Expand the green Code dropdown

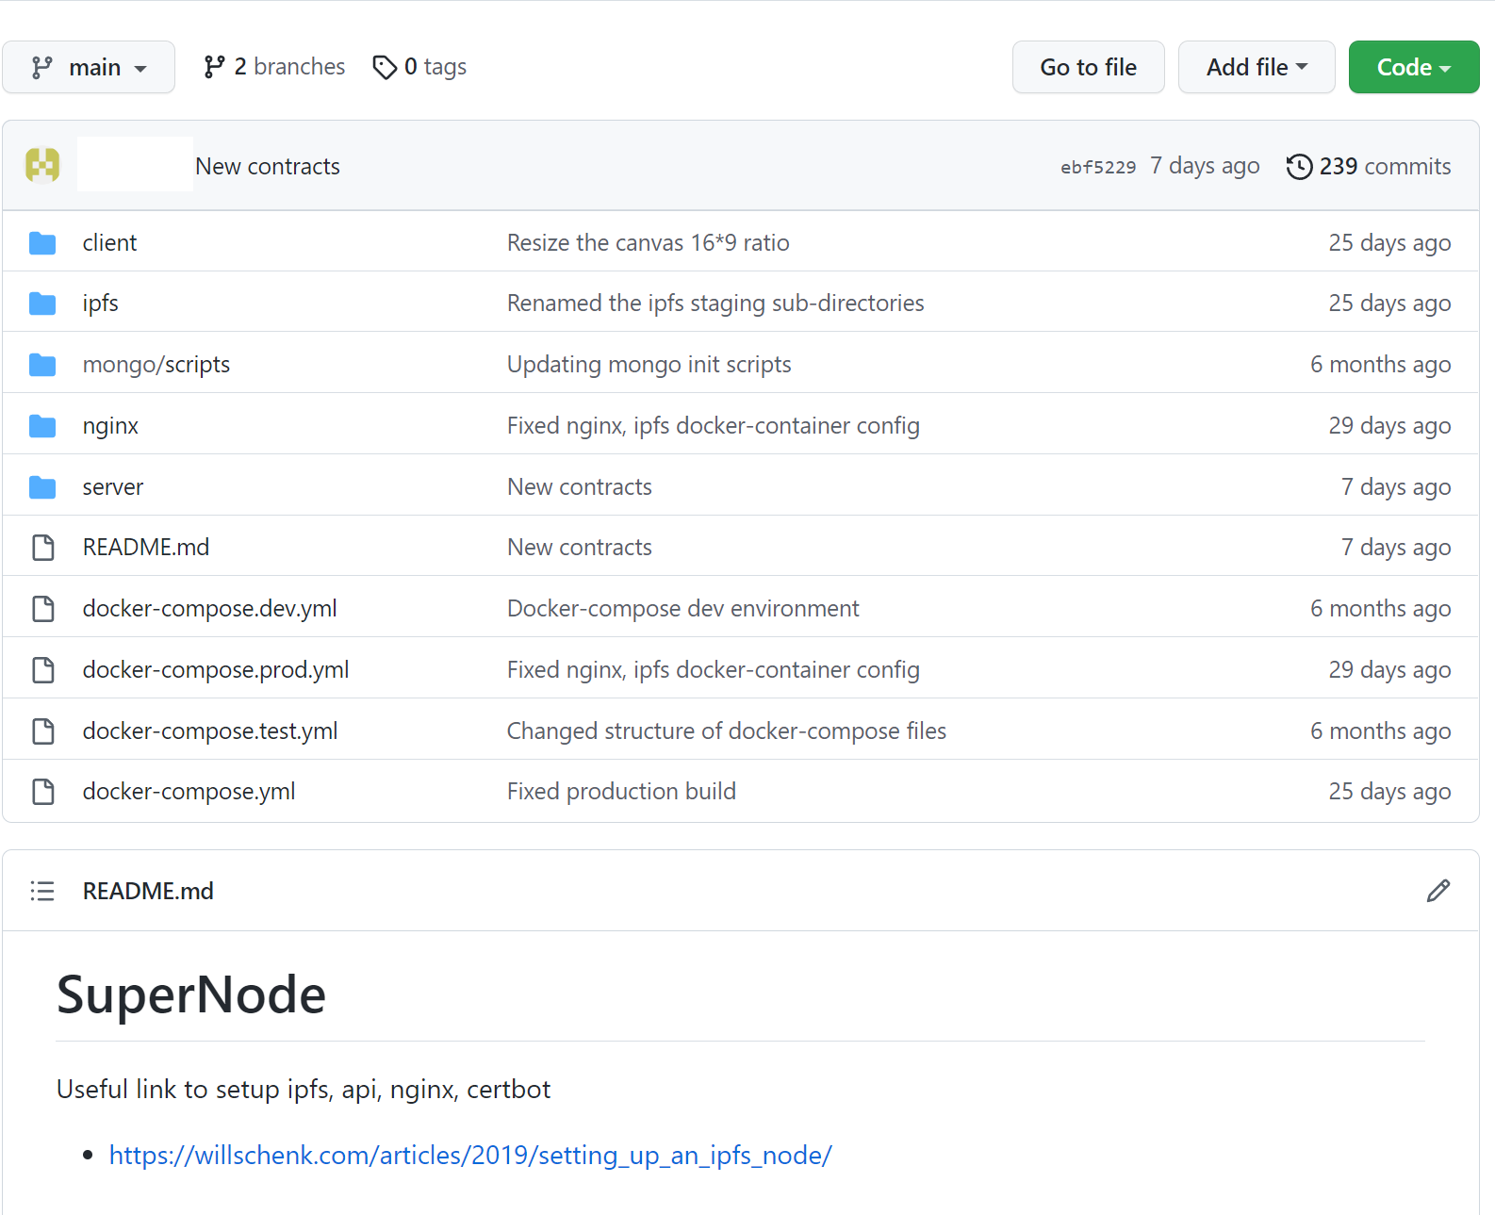[x=1413, y=68]
